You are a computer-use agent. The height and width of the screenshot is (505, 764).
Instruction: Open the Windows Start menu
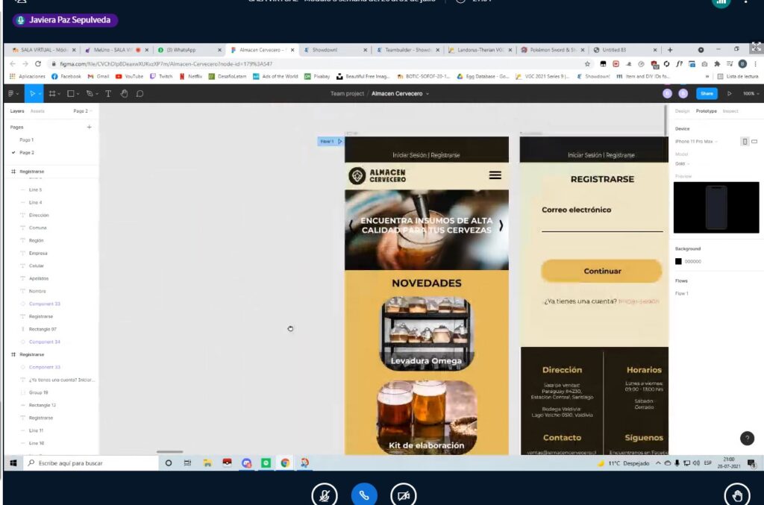pos(13,463)
